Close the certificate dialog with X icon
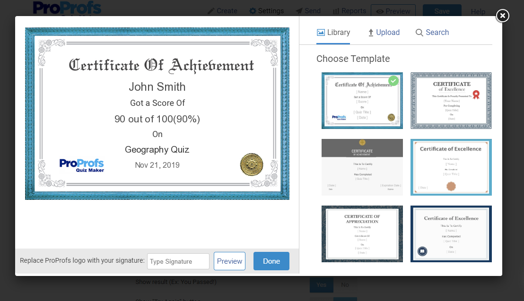This screenshot has height=301, width=524. tap(502, 16)
